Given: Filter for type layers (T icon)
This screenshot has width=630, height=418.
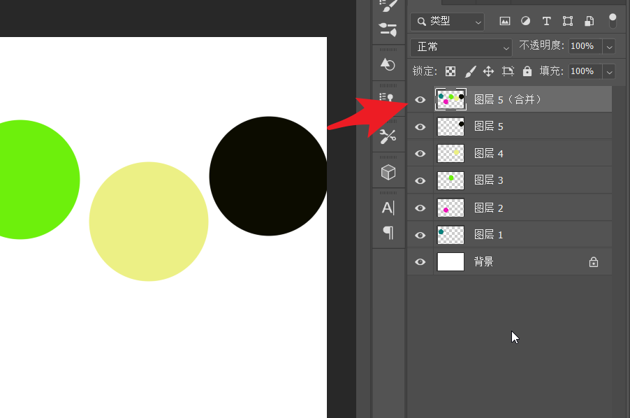Looking at the screenshot, I should 547,21.
